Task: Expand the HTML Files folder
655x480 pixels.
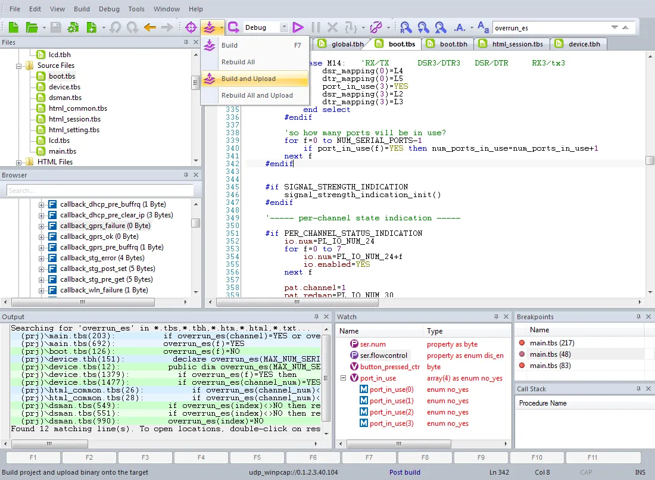Action: point(19,162)
